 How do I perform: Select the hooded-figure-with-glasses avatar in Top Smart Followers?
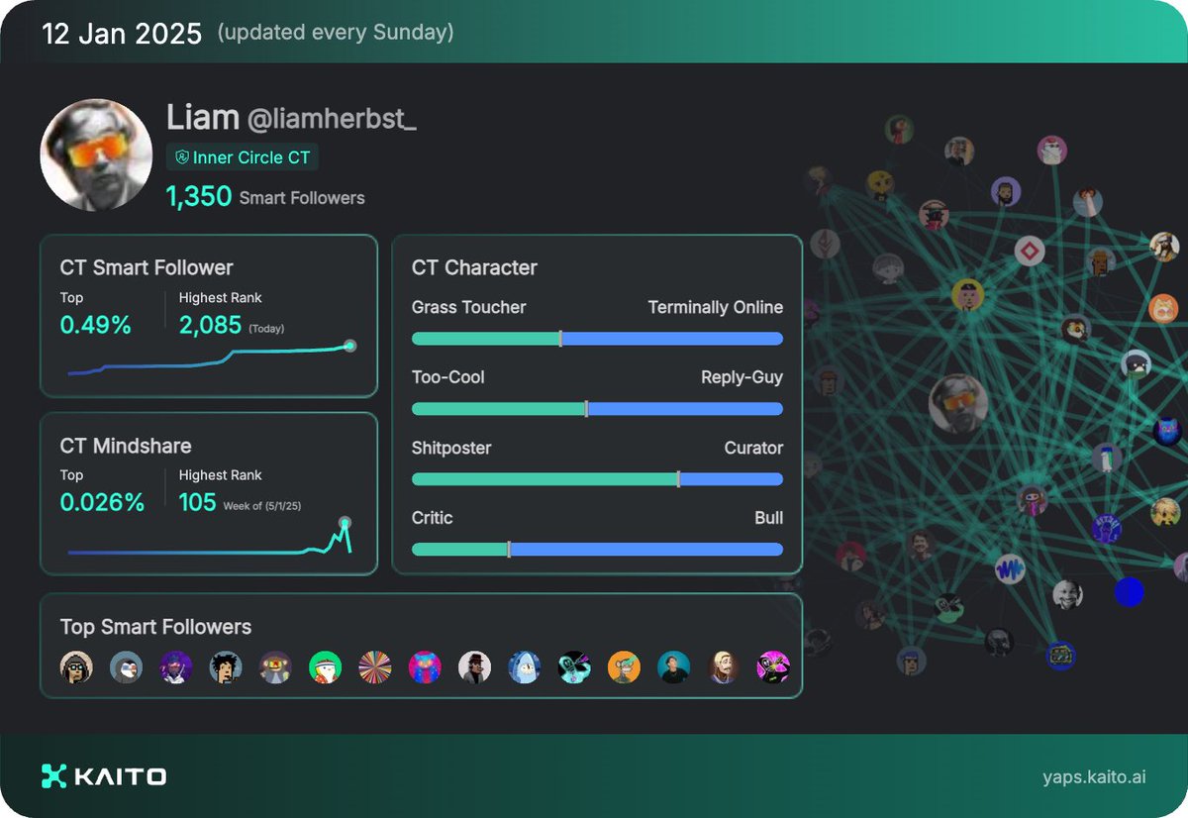coord(76,667)
